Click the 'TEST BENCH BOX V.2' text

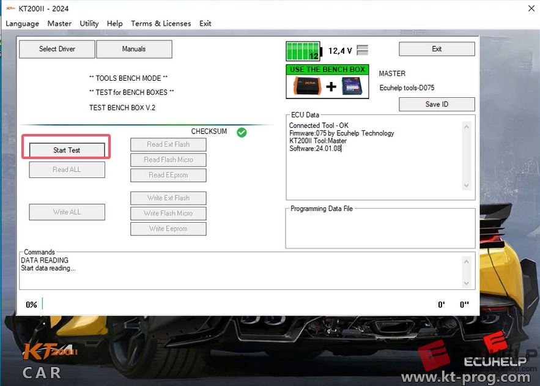pos(122,108)
